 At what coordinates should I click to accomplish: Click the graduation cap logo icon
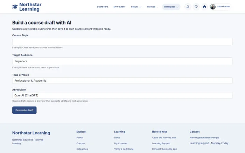15,7
